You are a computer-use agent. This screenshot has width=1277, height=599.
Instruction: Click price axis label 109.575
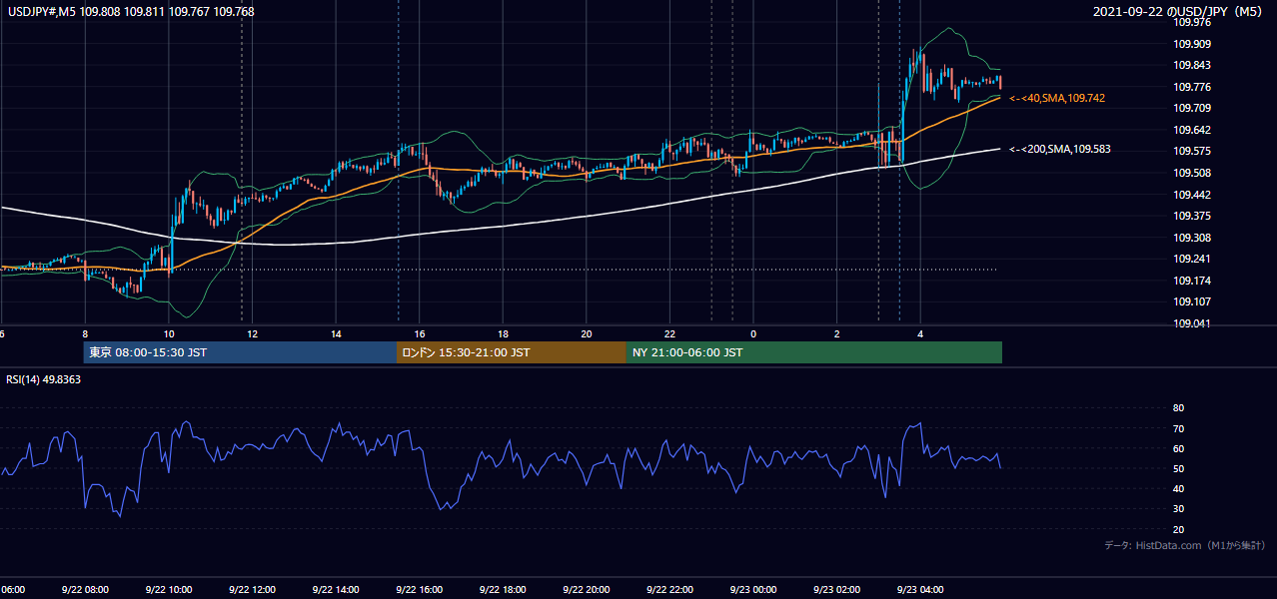[x=1192, y=151]
